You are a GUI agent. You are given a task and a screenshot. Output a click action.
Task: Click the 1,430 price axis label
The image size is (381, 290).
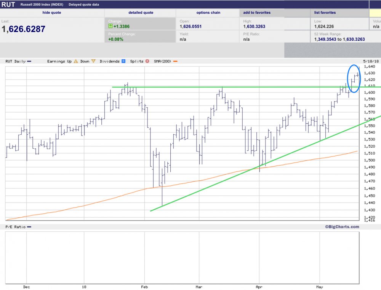369,210
